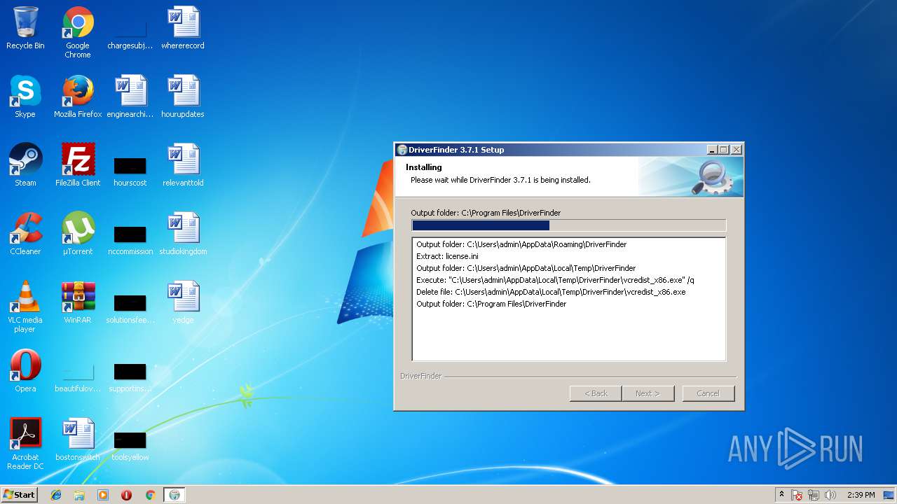Open Acrobat Reader DC shortcut
The width and height of the screenshot is (897, 504).
tap(25, 444)
